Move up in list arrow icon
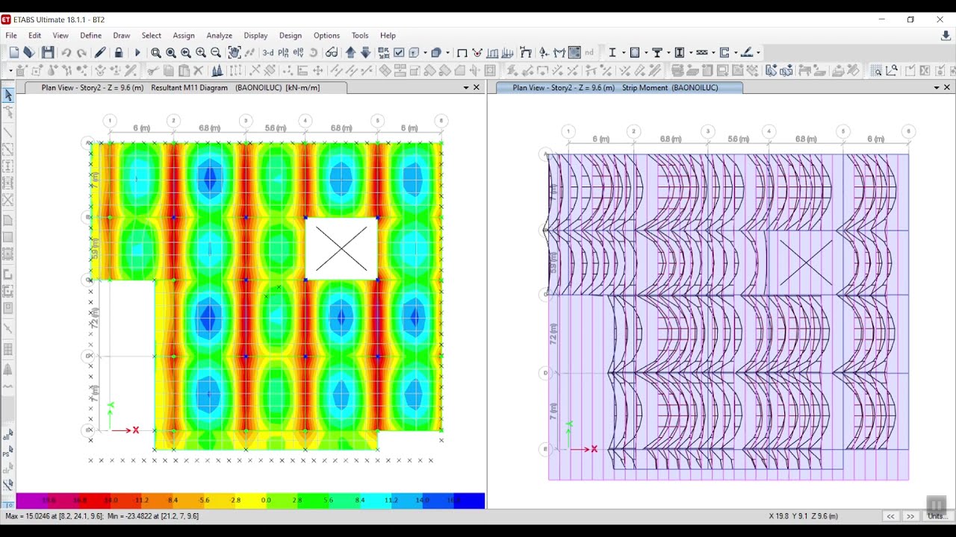The image size is (956, 537). pyautogui.click(x=350, y=52)
